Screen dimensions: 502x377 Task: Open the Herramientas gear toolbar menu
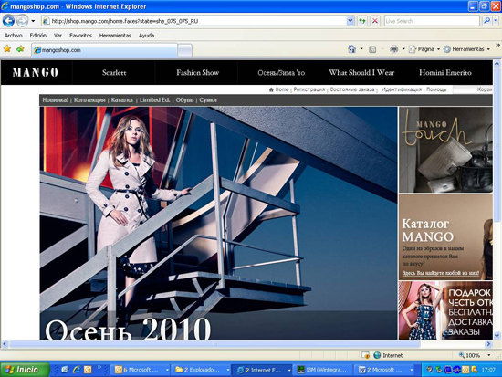click(x=466, y=49)
